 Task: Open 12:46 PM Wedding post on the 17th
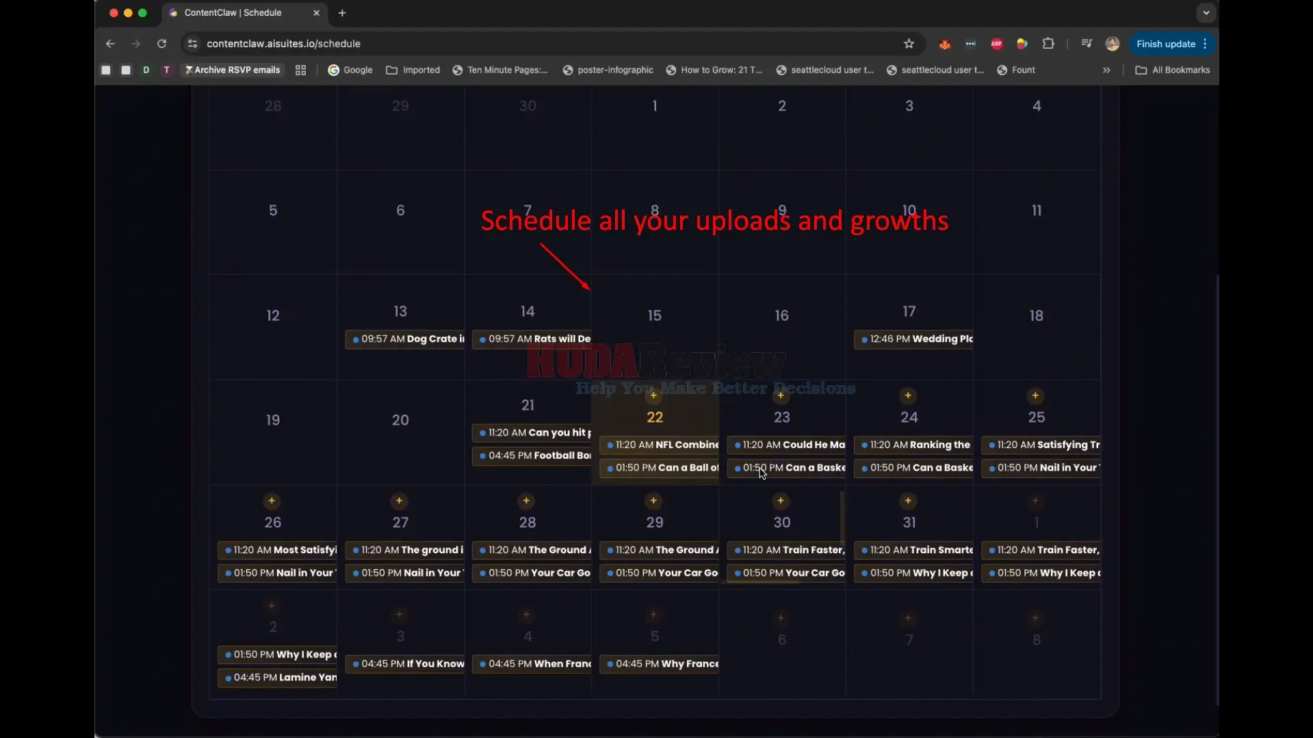pyautogui.click(x=913, y=339)
